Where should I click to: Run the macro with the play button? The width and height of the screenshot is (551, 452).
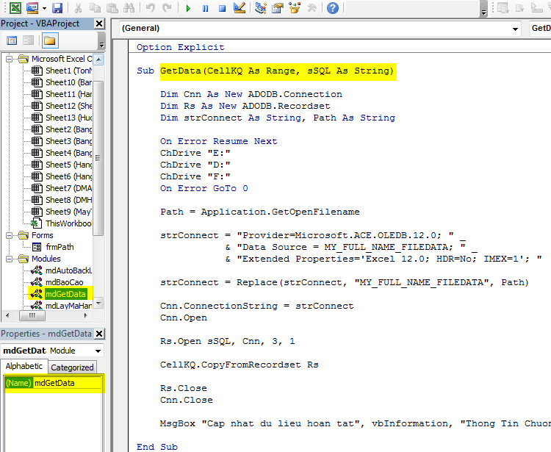coord(188,8)
